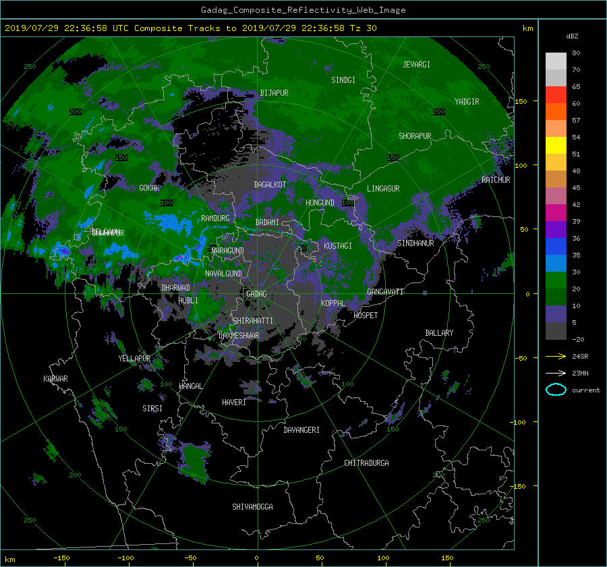Click the HAVERI city label
Image resolution: width=607 pixels, height=567 pixels.
234,402
